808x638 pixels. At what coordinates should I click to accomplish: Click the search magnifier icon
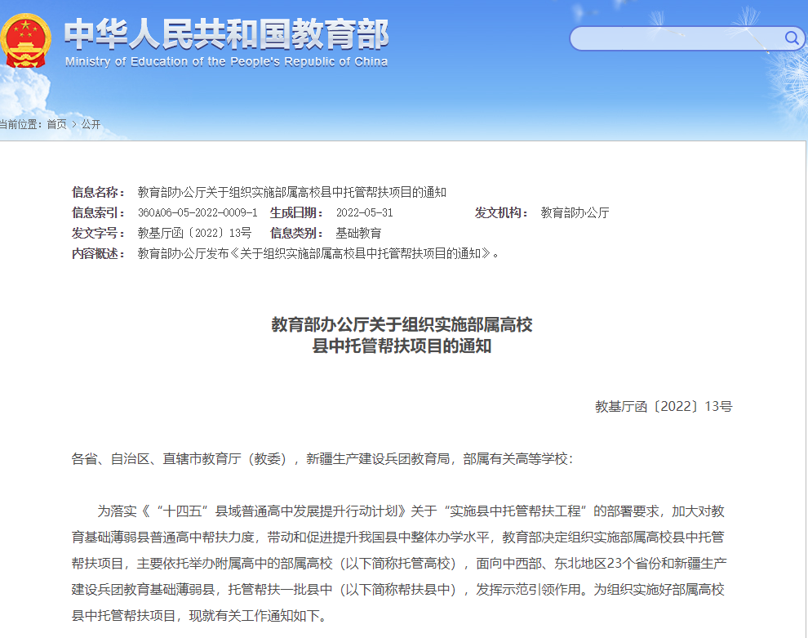coord(792,38)
